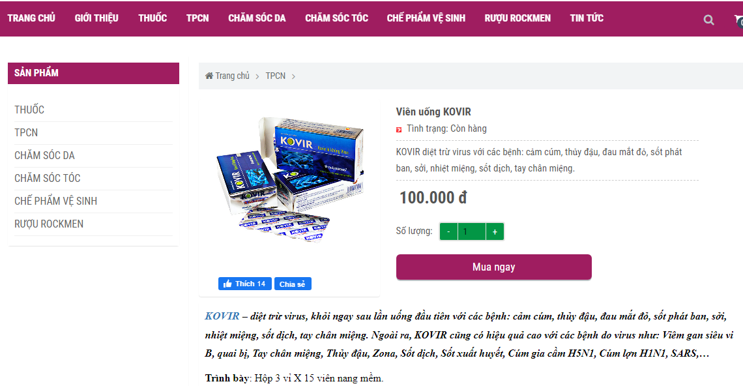Share product with Chia sẻ button
Screen dimensions: 743x386
pos(293,284)
